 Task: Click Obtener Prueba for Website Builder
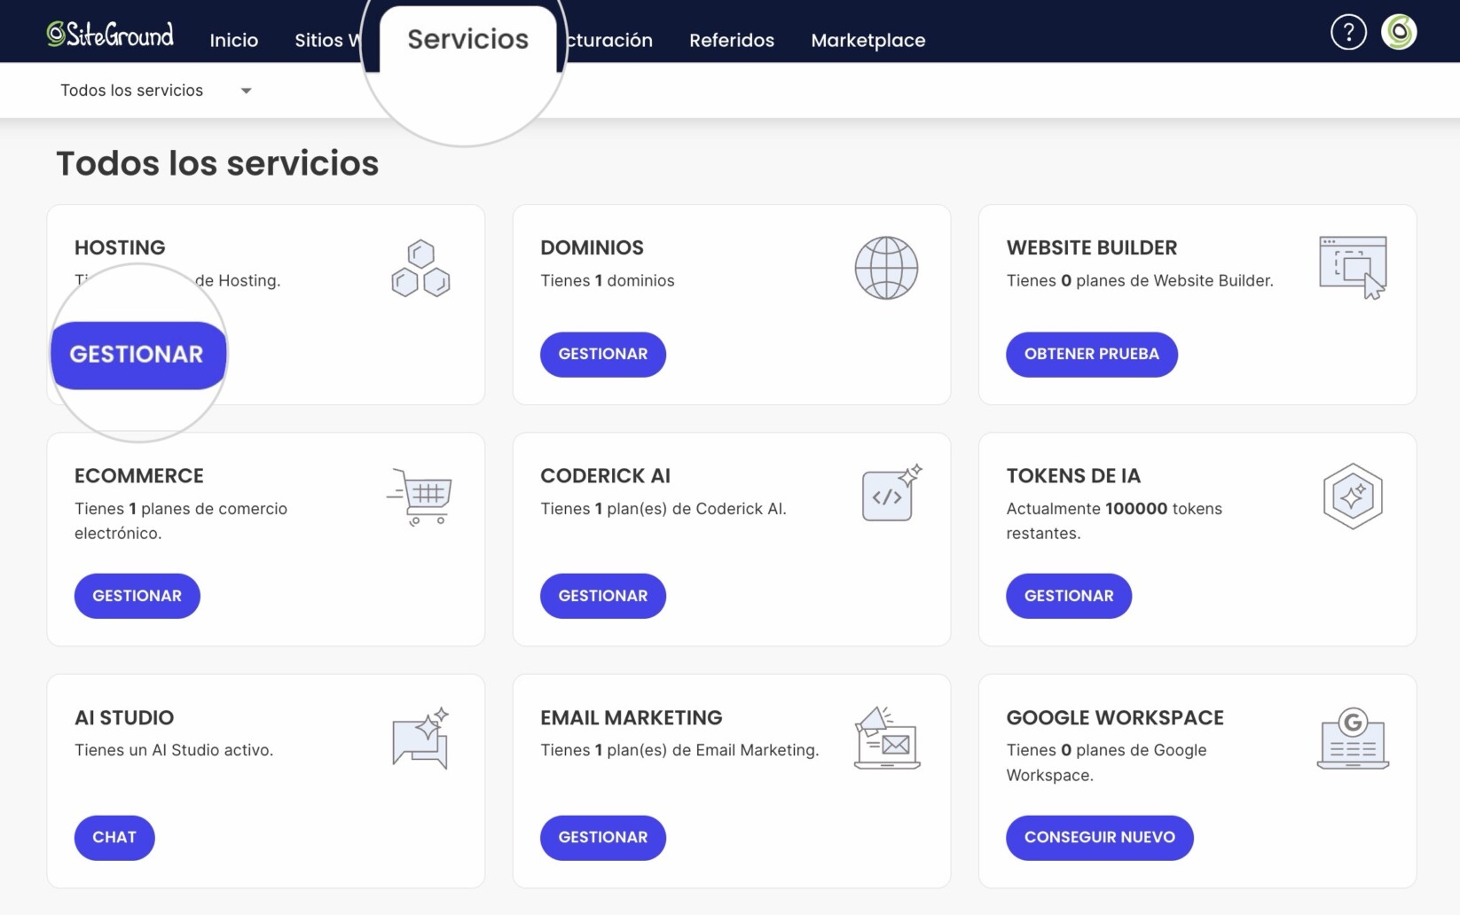(x=1092, y=354)
